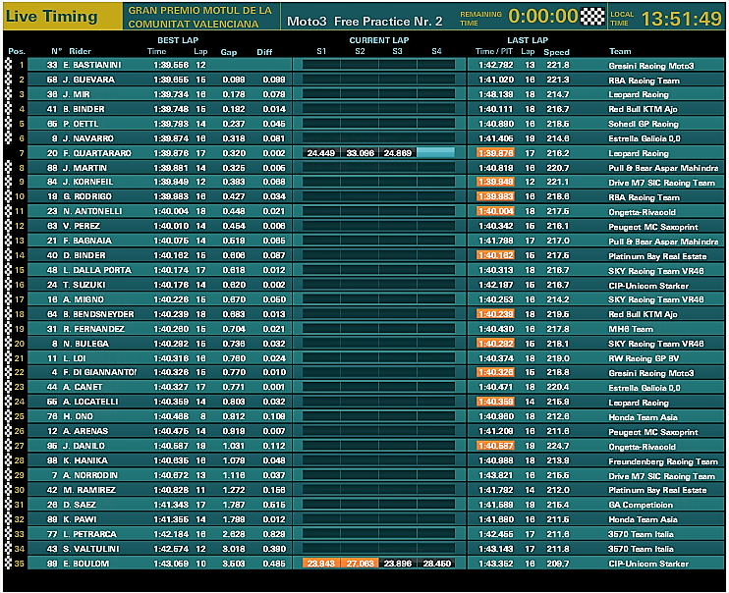Select rider K. HANIKA
729x593 pixels.
pos(85,460)
